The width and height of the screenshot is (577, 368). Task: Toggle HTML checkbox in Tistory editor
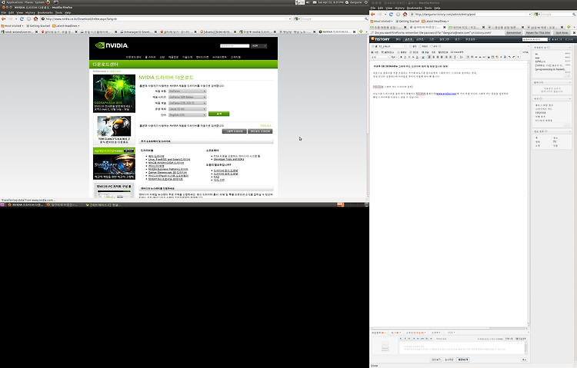tap(521, 52)
